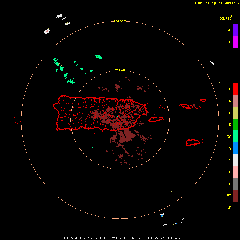Click the HR legend label
This screenshot has width=240, height=240.
coord(229,125)
